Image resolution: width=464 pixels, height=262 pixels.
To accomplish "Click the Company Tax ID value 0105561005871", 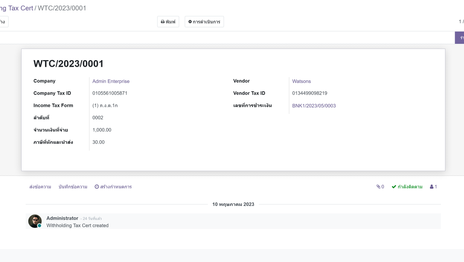I will (x=110, y=93).
